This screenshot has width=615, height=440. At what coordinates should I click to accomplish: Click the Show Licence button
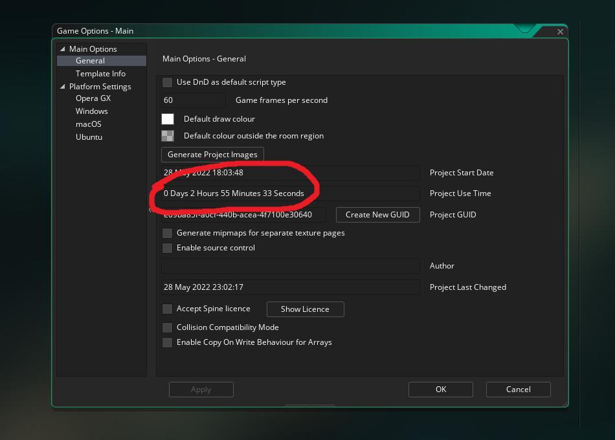click(305, 309)
